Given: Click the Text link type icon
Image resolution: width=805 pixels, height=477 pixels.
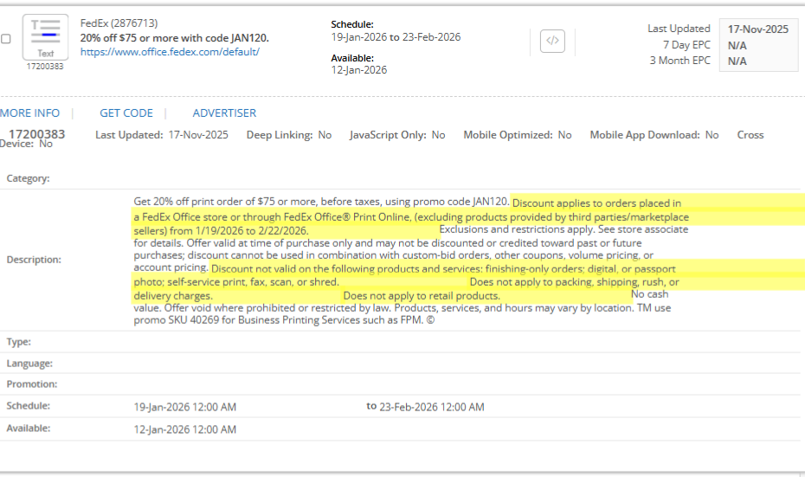Looking at the screenshot, I should [x=44, y=36].
